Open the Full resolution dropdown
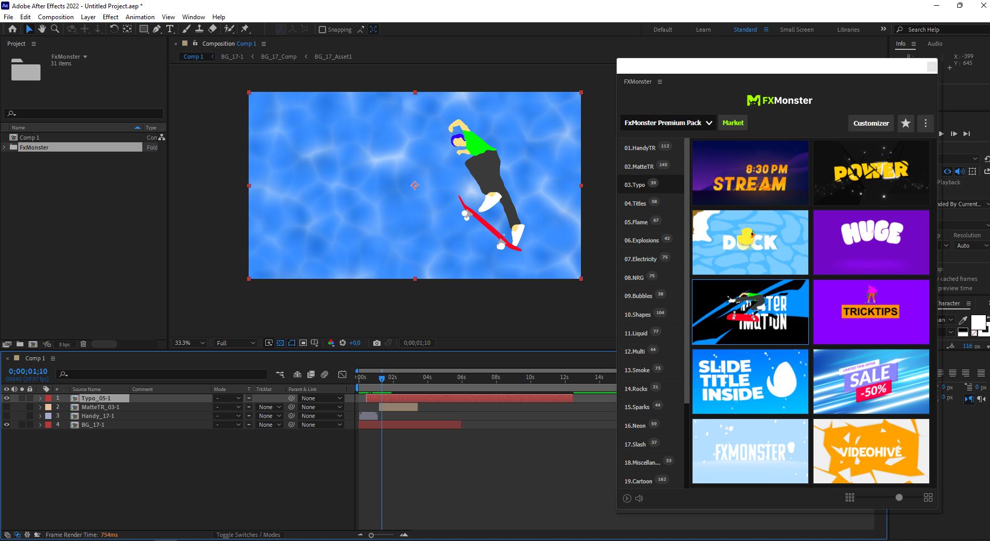This screenshot has height=541, width=990. coord(236,343)
